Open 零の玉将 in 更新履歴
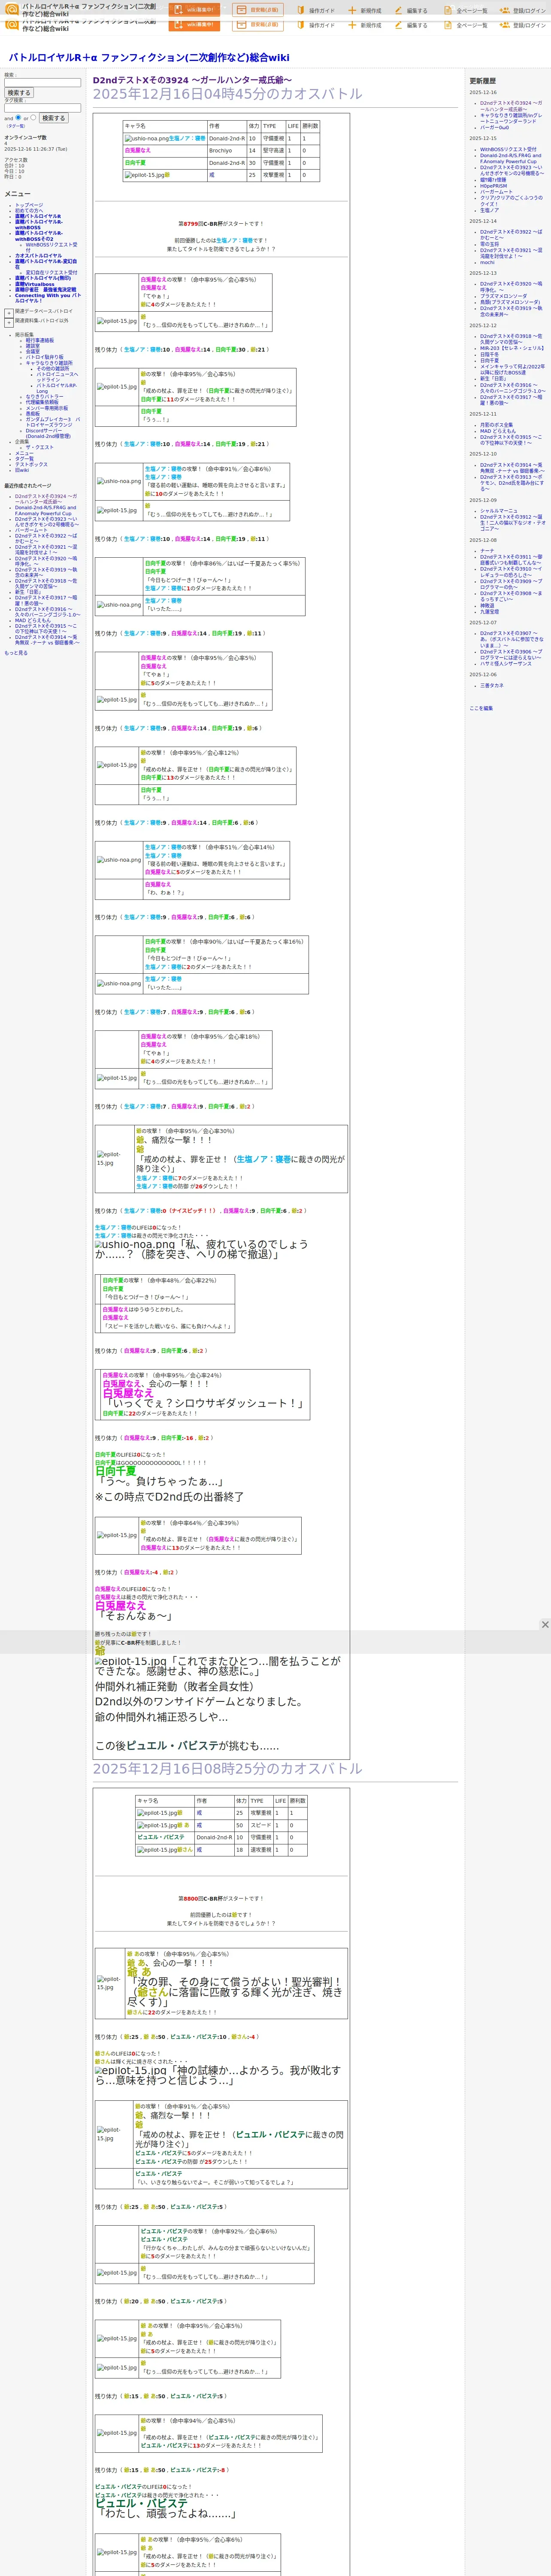The image size is (551, 2576). (489, 244)
